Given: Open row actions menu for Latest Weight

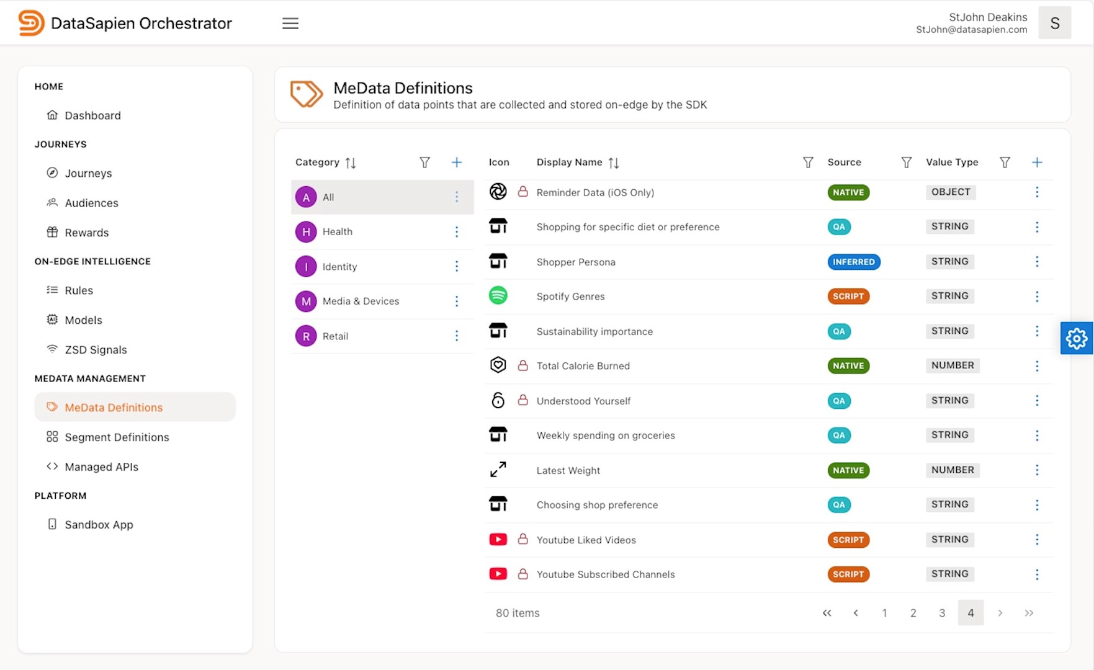Looking at the screenshot, I should pyautogui.click(x=1036, y=470).
